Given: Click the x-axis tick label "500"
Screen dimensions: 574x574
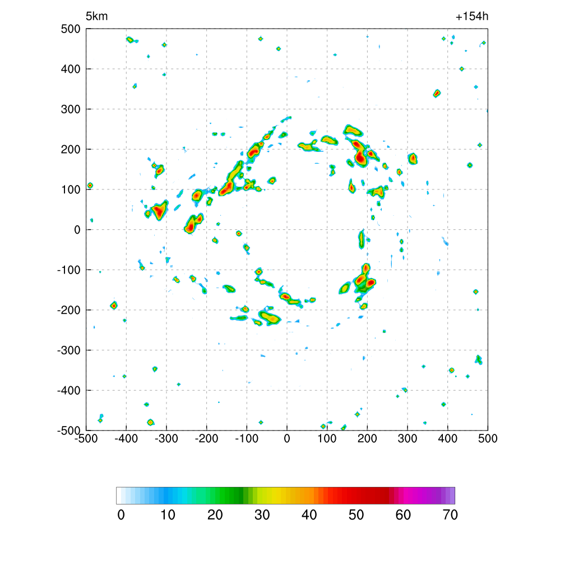Looking at the screenshot, I should (488, 438).
